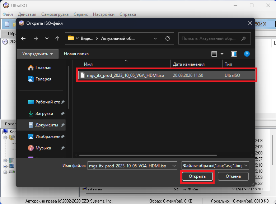Open Самозагрузка menu in UltraISO
276x204 pixels.
(x=55, y=14)
